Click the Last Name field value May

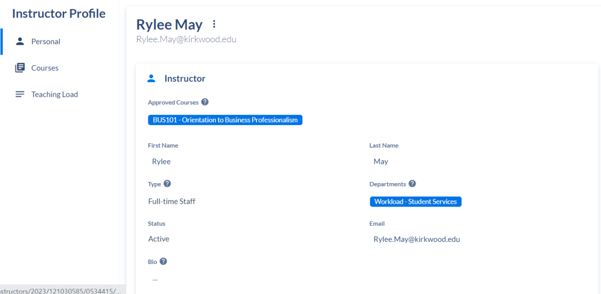coord(381,161)
